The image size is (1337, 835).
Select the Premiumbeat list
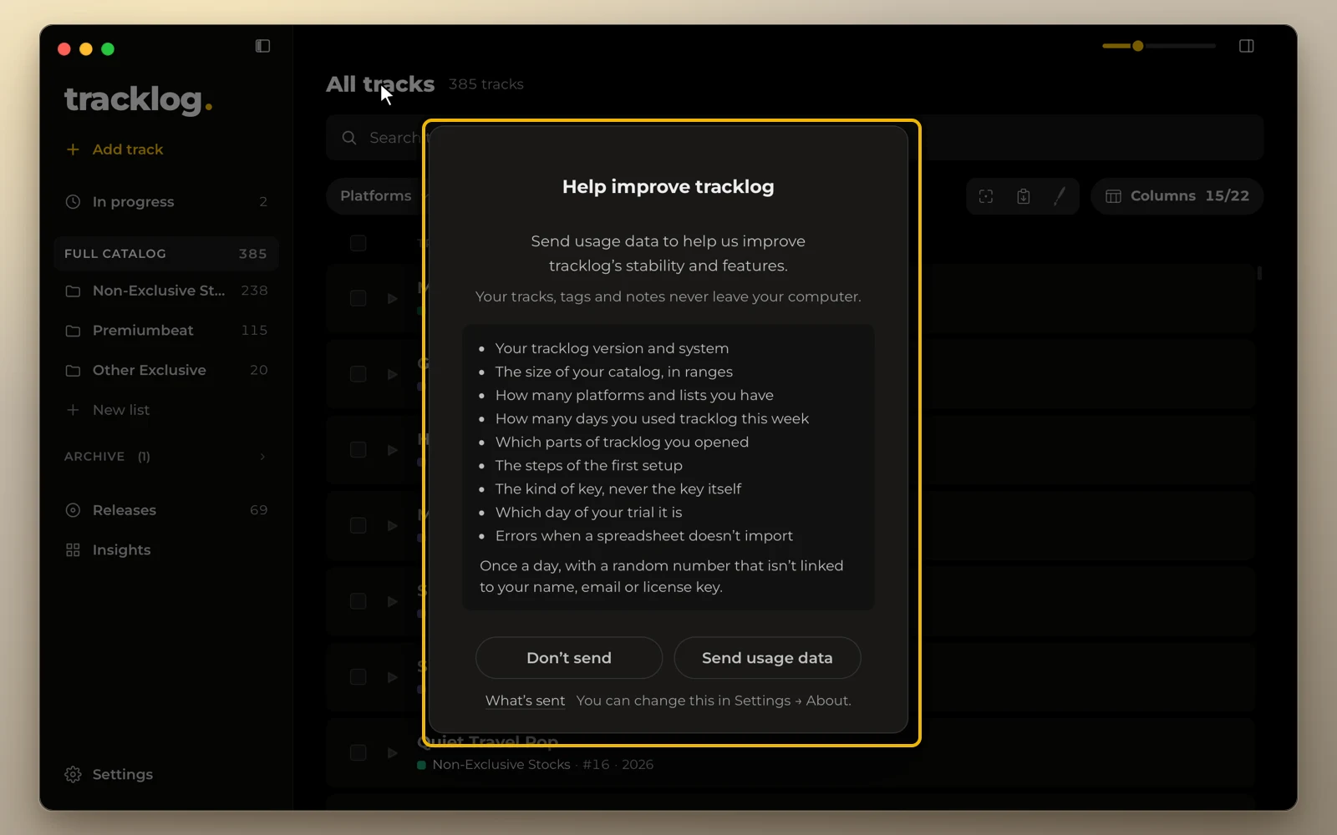click(x=165, y=331)
